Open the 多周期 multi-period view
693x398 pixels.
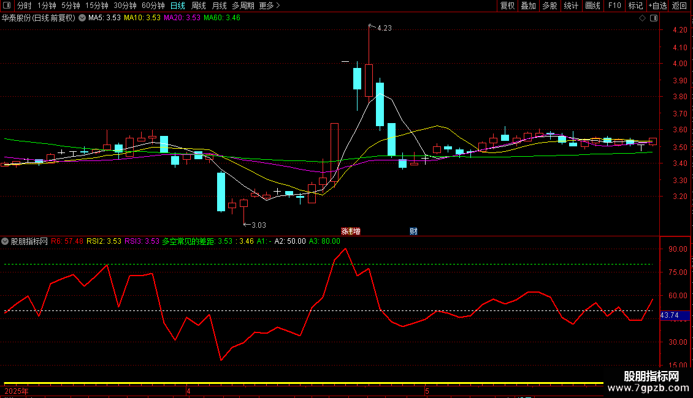pos(243,6)
